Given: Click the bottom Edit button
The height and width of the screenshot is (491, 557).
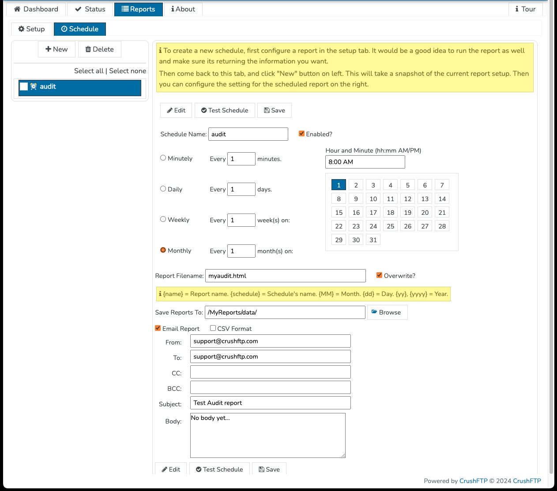Looking at the screenshot, I should pos(171,469).
